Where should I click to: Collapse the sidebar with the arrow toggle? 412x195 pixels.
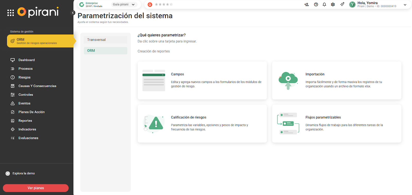click(73, 13)
